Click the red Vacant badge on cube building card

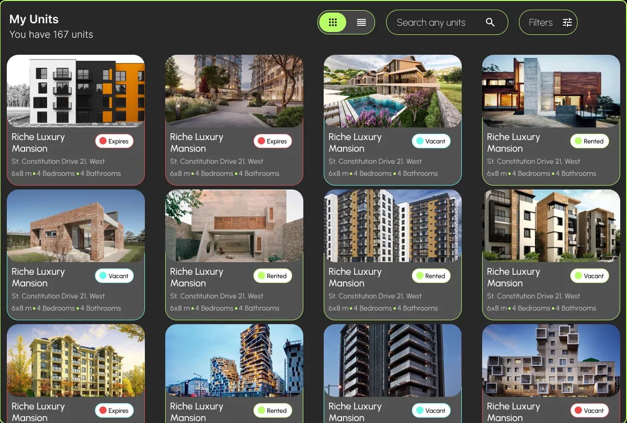[589, 410]
